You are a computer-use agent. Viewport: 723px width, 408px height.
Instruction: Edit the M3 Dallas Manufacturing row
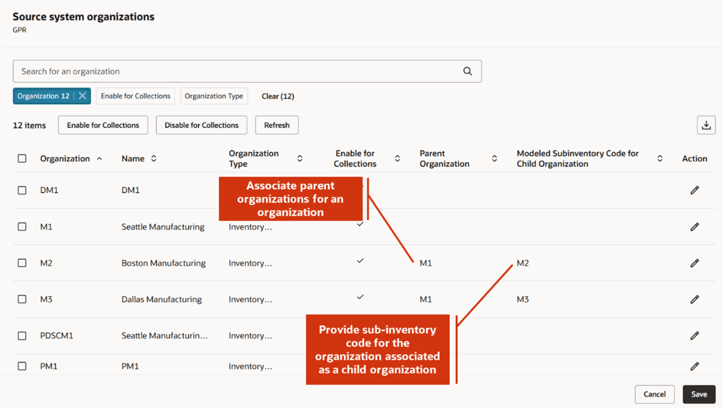point(695,300)
